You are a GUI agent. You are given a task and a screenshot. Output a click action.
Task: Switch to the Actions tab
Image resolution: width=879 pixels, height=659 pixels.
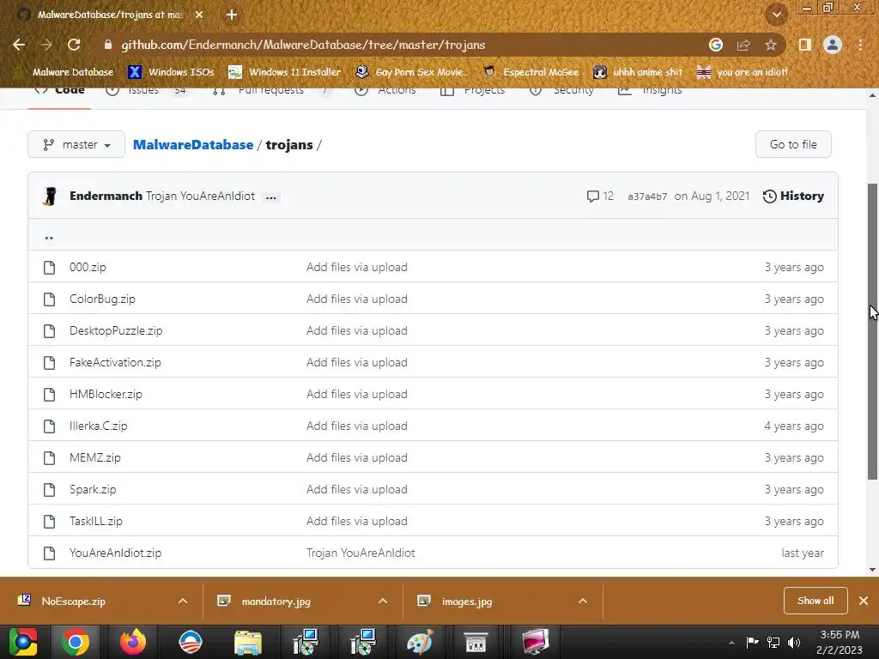[x=385, y=91]
